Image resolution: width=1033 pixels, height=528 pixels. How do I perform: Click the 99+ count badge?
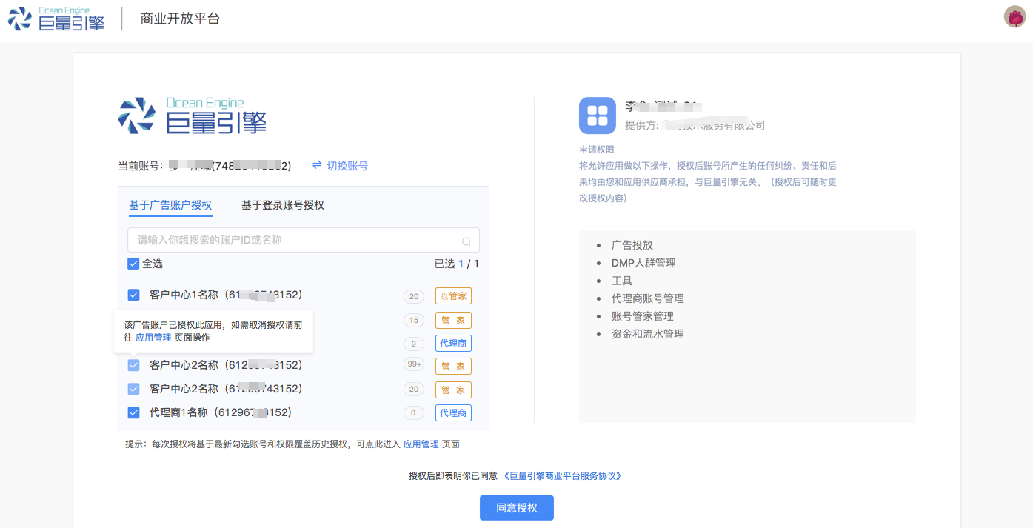pyautogui.click(x=414, y=364)
